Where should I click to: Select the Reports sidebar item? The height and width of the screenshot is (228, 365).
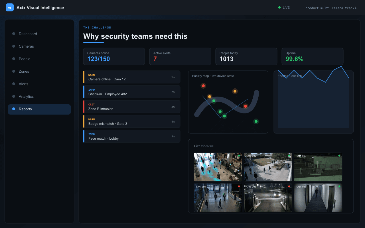39,109
